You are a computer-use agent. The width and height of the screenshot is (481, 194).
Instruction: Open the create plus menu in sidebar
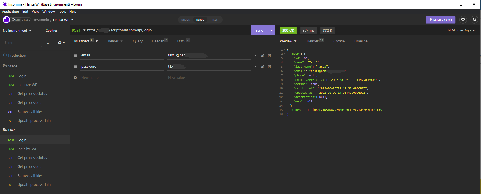point(61,43)
